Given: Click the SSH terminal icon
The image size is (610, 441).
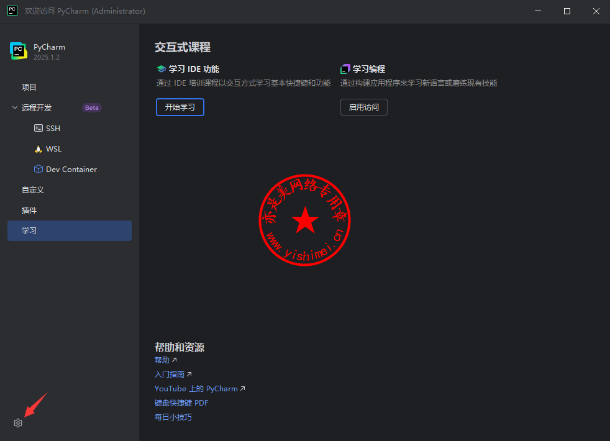Looking at the screenshot, I should coord(38,129).
